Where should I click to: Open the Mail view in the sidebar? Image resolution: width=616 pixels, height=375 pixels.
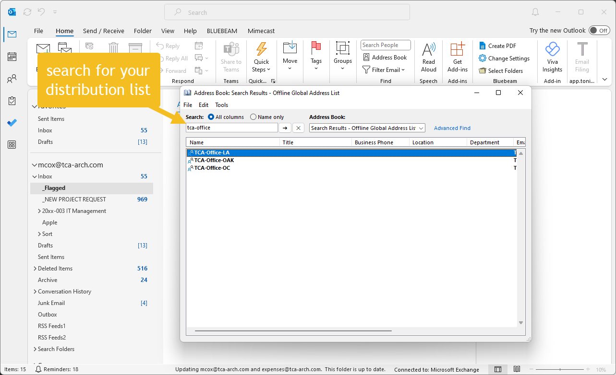[x=12, y=34]
